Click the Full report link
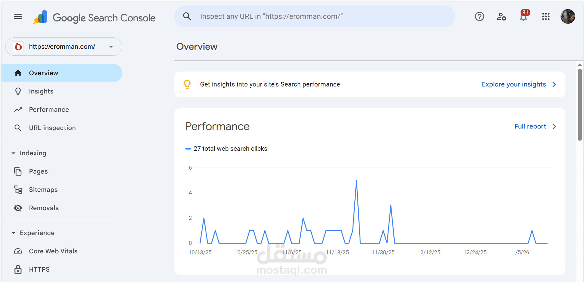The height and width of the screenshot is (282, 584). (x=535, y=126)
